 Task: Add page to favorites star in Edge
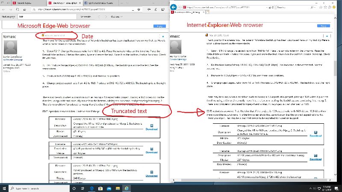click(139, 9)
